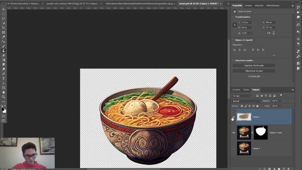Toggle the width-height link constraint
Image resolution: width=302 pixels, height=170 pixels.
[235, 25]
